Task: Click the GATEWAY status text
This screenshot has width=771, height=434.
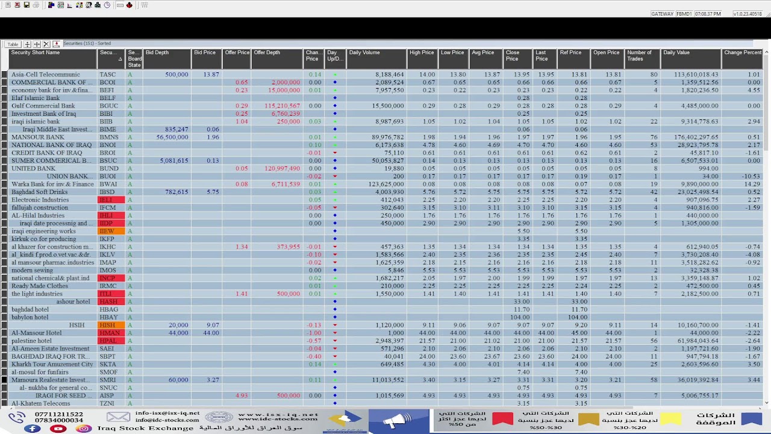Action: coord(663,14)
